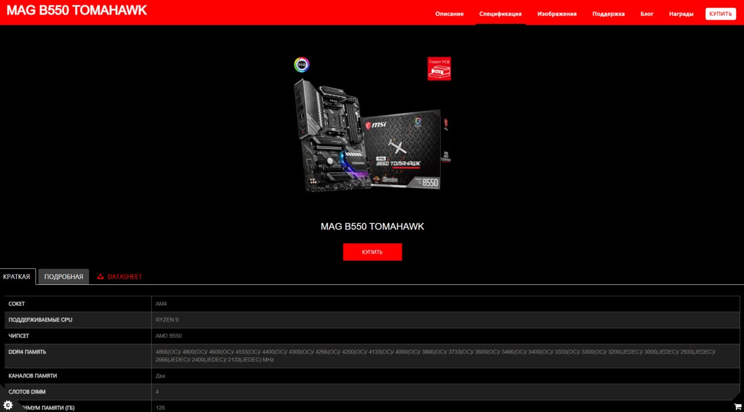Select the ПОДДЕРЖИВАЕМЫЕ CPU label
This screenshot has width=744, height=412.
(x=40, y=320)
